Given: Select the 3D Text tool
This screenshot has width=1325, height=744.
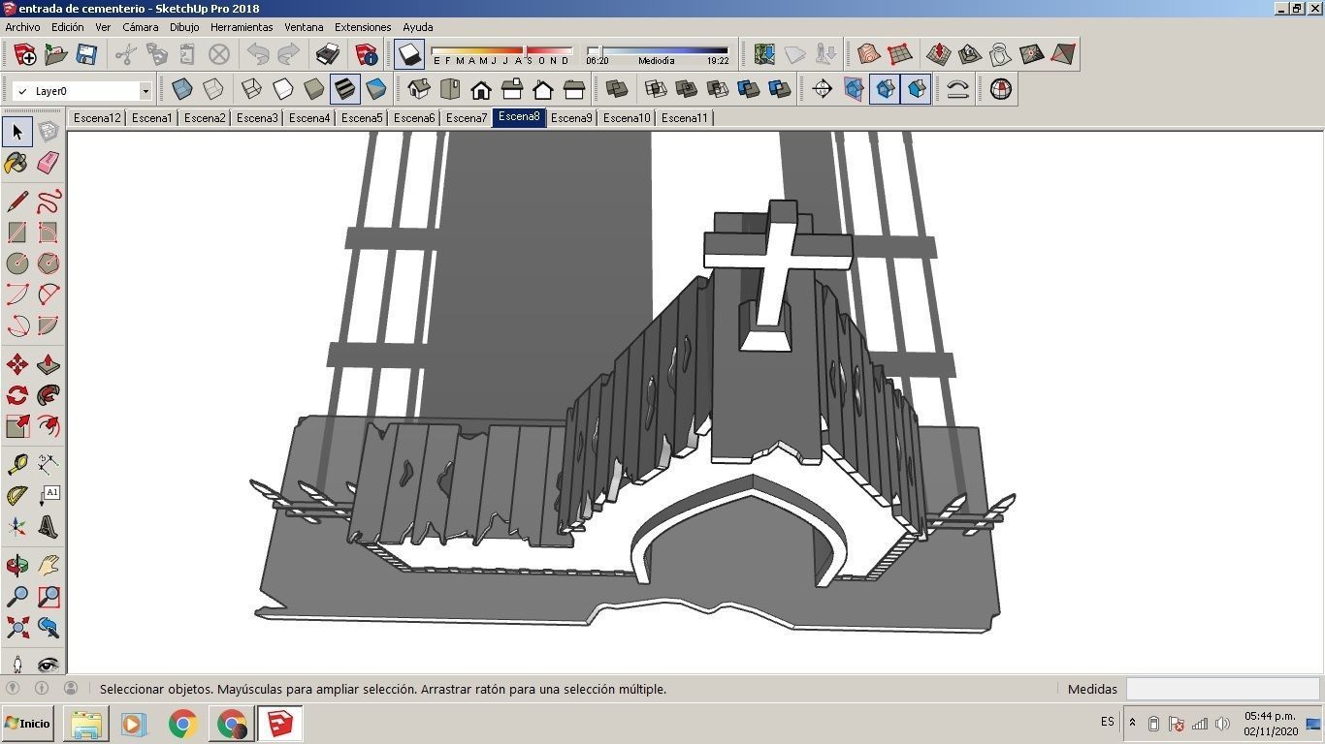Looking at the screenshot, I should pos(48,527).
